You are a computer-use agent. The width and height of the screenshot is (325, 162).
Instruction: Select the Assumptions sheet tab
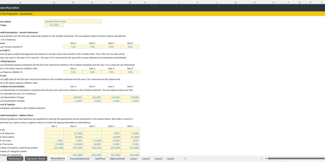58,158
